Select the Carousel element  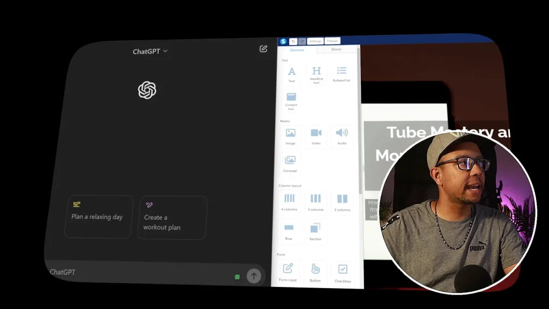coord(290,164)
